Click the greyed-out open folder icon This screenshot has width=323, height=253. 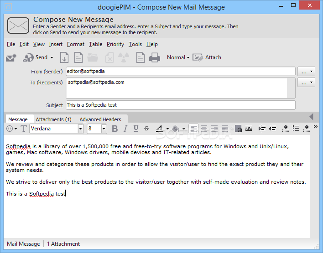[x=93, y=57]
